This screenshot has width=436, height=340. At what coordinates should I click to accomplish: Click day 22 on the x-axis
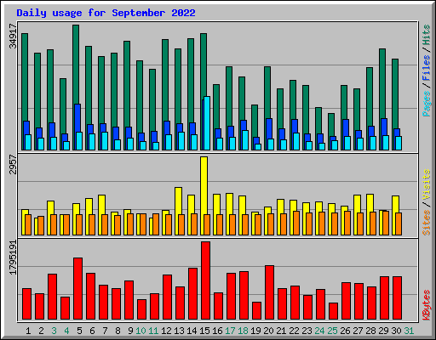294,331
